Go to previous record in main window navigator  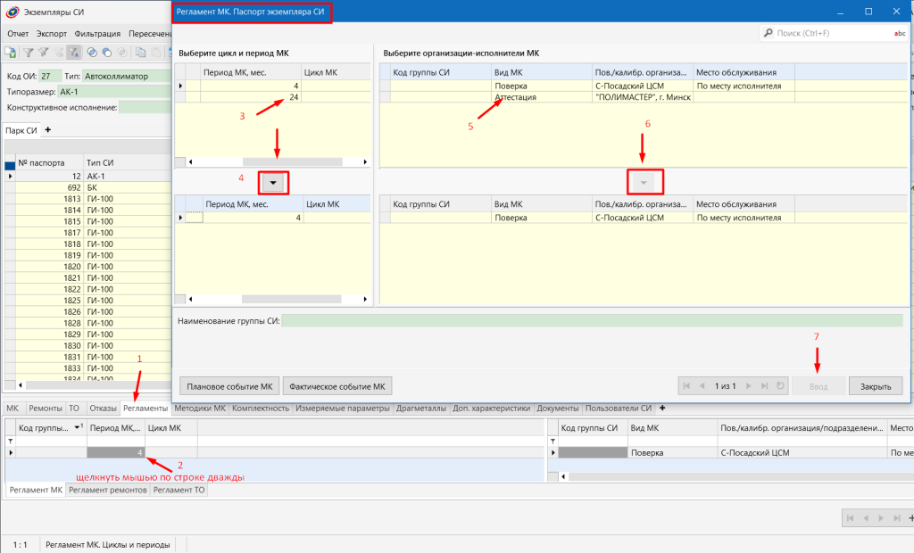pyautogui.click(x=866, y=518)
